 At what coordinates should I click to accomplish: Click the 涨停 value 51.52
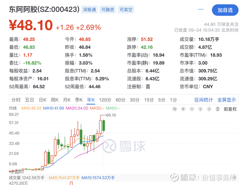[147, 39]
